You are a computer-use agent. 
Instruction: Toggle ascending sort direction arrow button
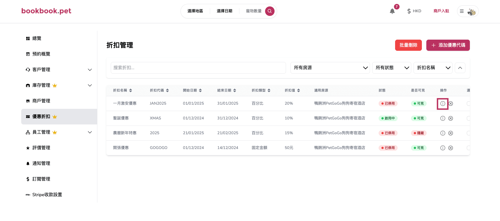[460, 68]
